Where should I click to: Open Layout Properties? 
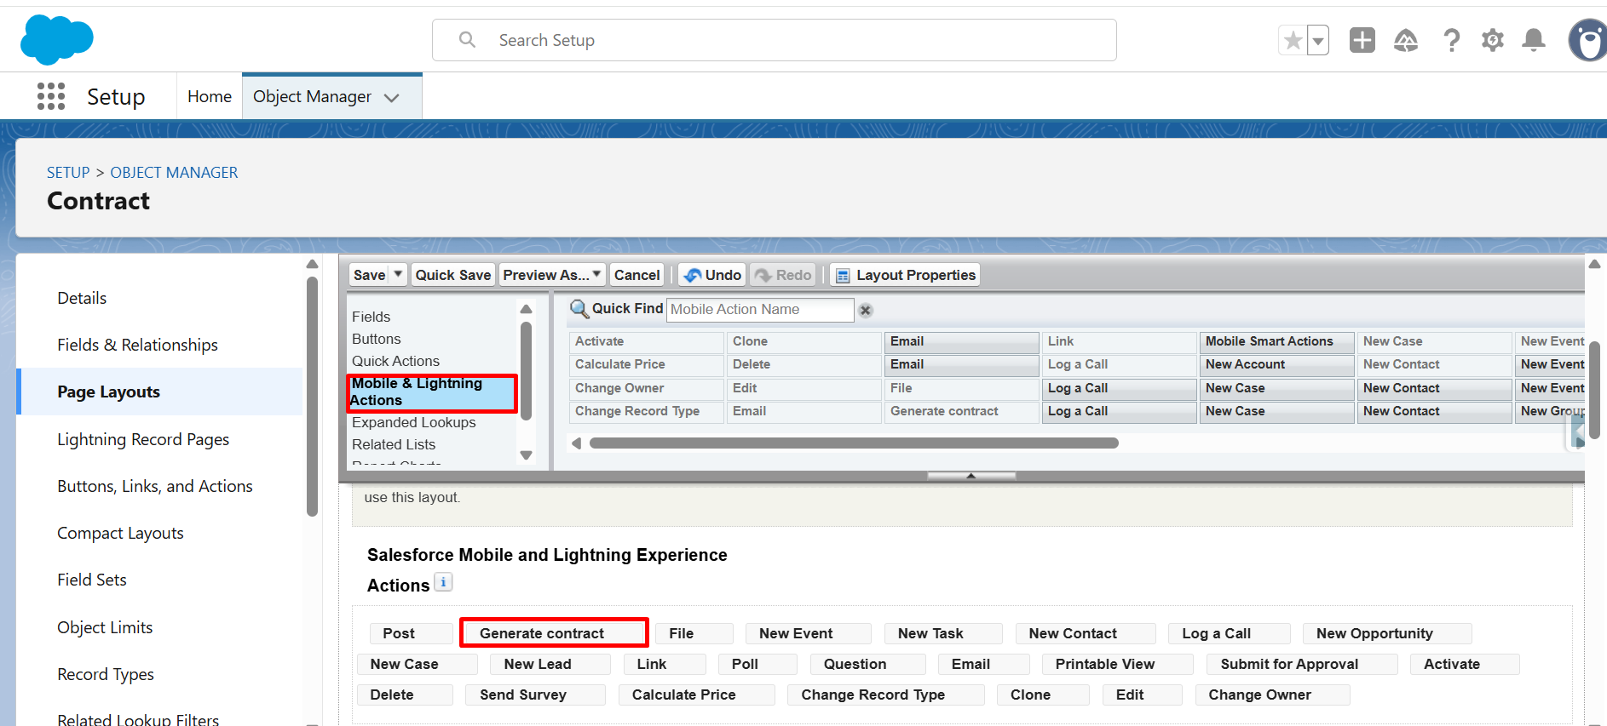click(905, 275)
